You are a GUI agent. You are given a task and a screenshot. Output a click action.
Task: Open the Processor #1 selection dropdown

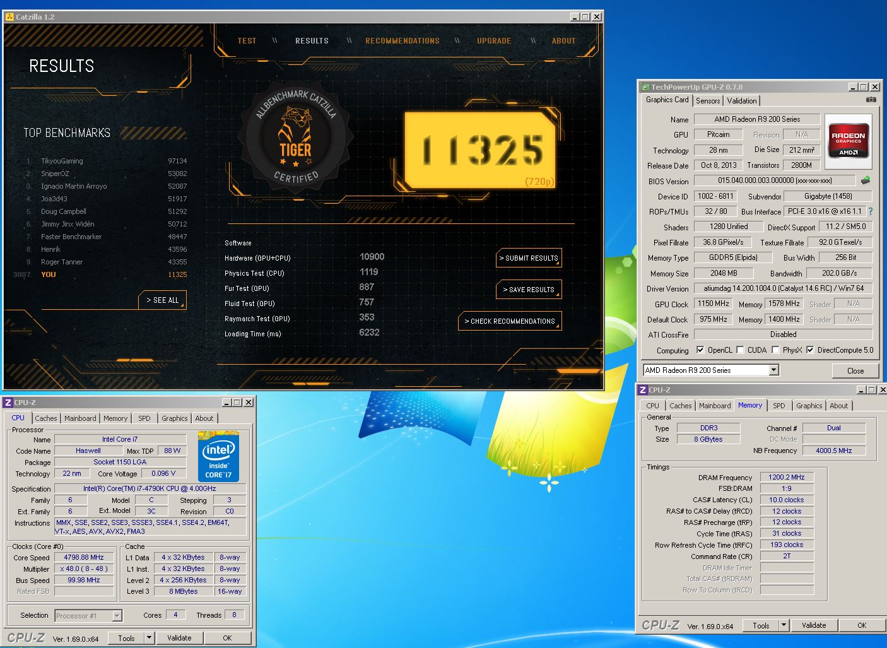coord(117,615)
